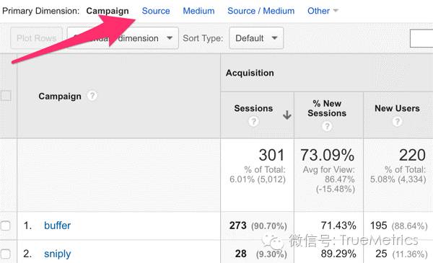Open the buffer campaign link
Image resolution: width=433 pixels, height=263 pixels.
(58, 226)
